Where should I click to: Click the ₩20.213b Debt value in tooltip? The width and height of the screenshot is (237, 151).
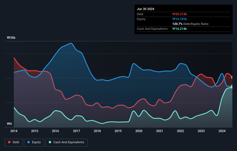point(180,14)
